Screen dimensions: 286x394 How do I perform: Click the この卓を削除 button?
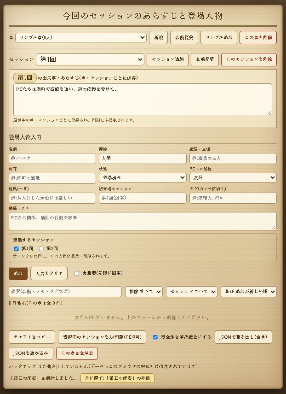258,38
